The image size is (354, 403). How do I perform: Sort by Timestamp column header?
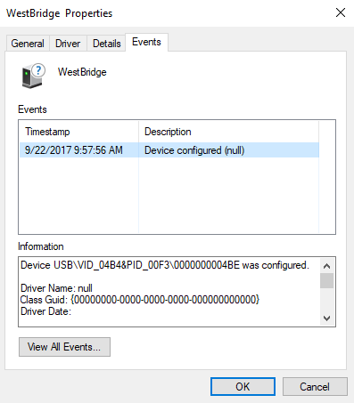click(x=79, y=132)
